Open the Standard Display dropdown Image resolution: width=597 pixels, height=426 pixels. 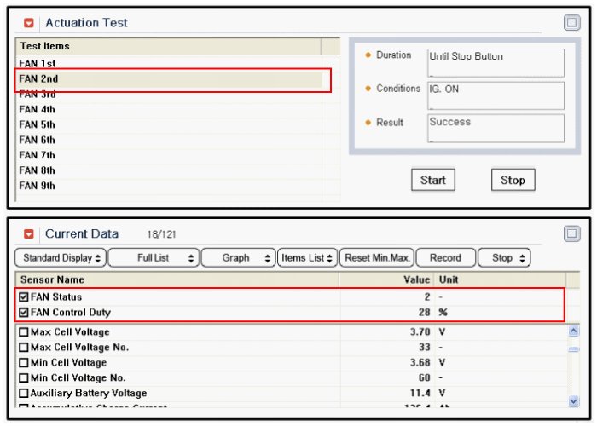[x=59, y=258]
